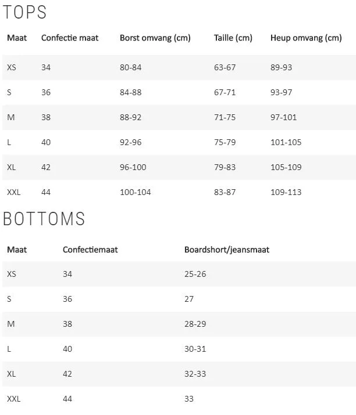Image resolution: width=356 pixels, height=415 pixels.
Task: Click the 84-88 chest value
Action: coord(130,92)
